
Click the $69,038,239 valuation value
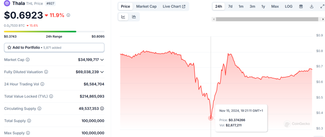87,72
